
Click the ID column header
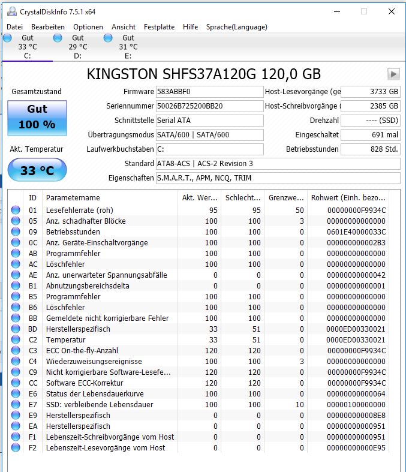pyautogui.click(x=32, y=197)
